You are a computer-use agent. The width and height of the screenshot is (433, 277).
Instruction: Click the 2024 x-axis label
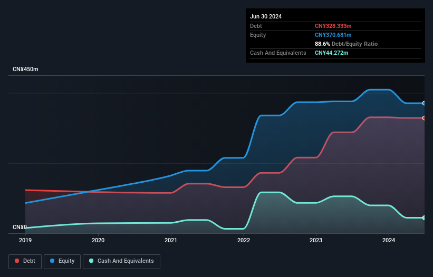point(389,240)
